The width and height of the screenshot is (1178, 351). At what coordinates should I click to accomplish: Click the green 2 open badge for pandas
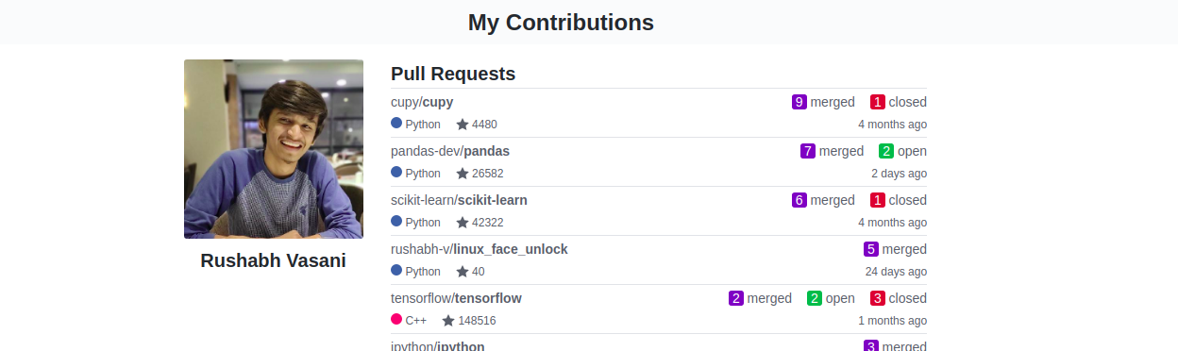(x=886, y=151)
